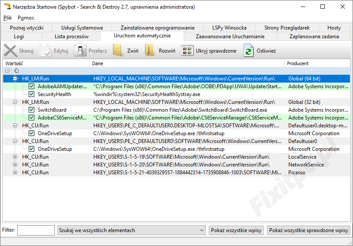Click the Ukryj sprawdzone toolbar icon
The image size is (353, 246).
[x=187, y=51]
